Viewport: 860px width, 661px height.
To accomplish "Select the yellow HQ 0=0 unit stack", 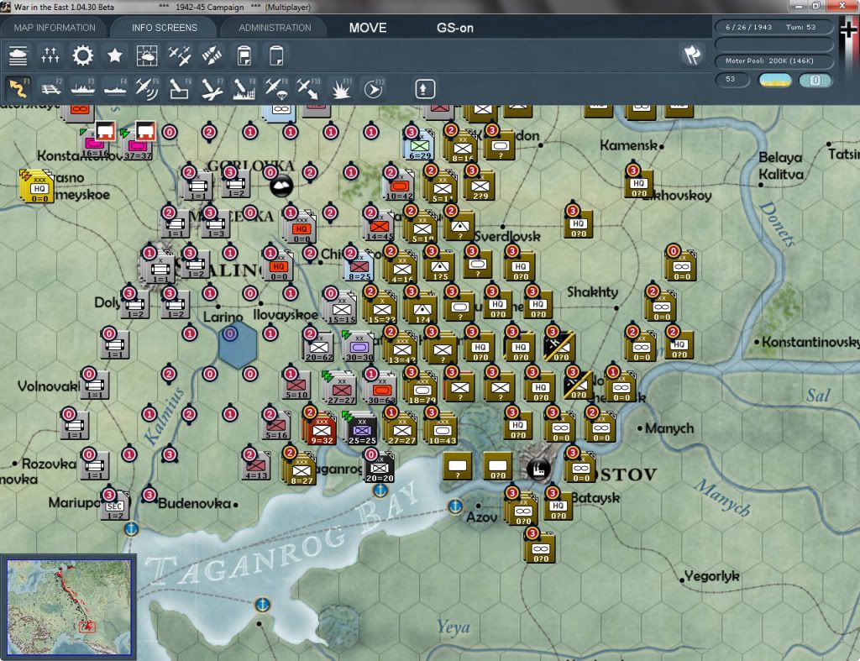I will coord(37,186).
